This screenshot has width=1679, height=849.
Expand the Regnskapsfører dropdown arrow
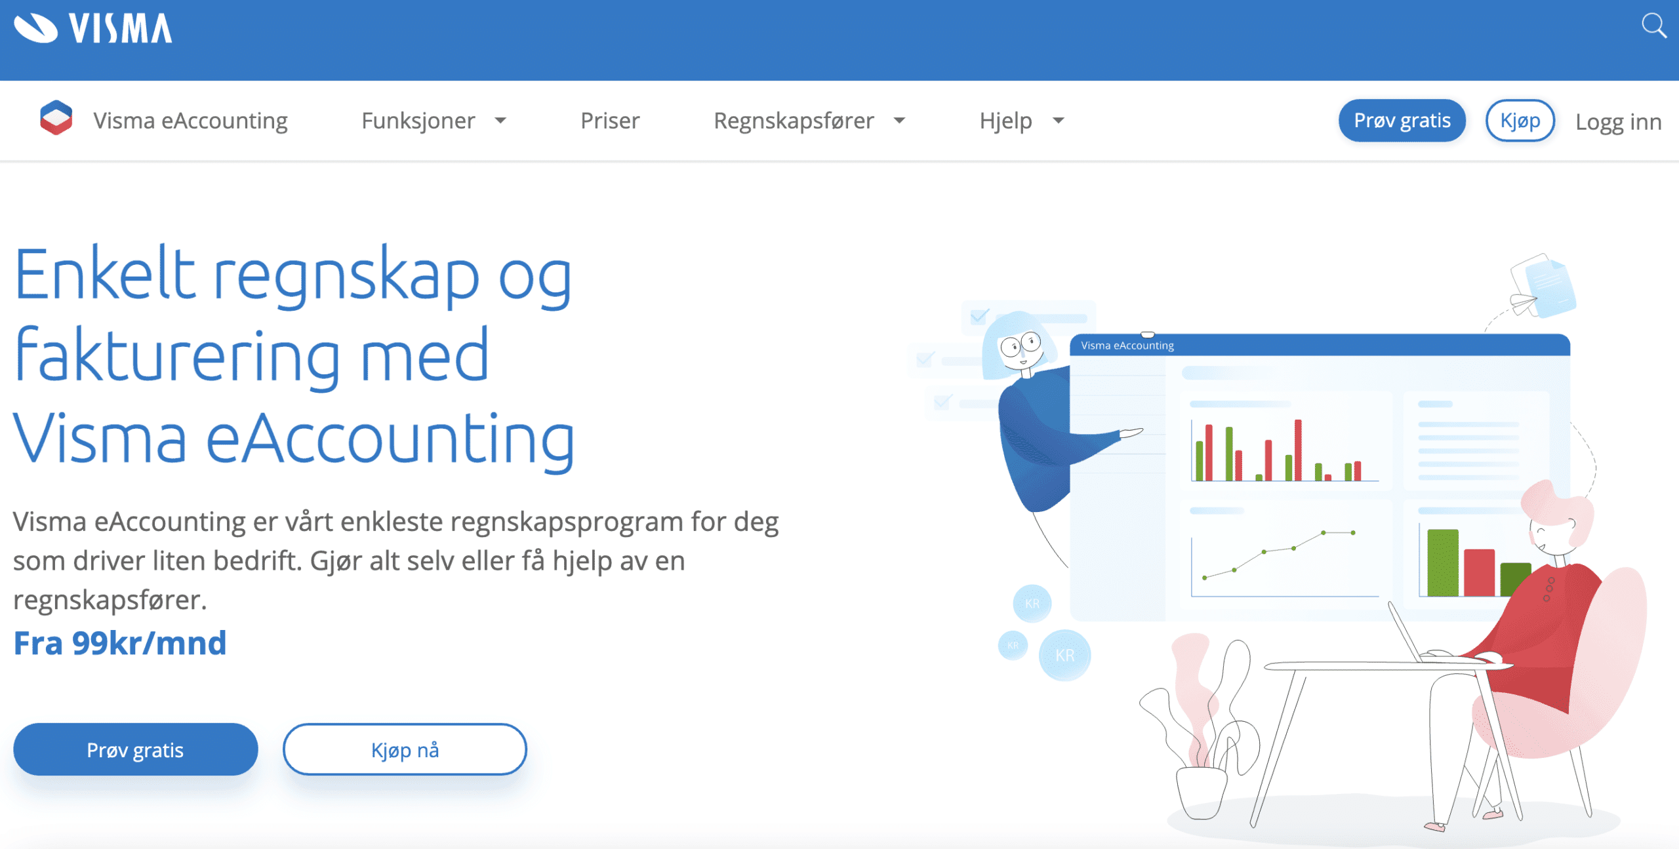[x=900, y=121]
